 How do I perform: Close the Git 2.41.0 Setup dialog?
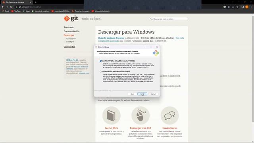click(x=157, y=47)
